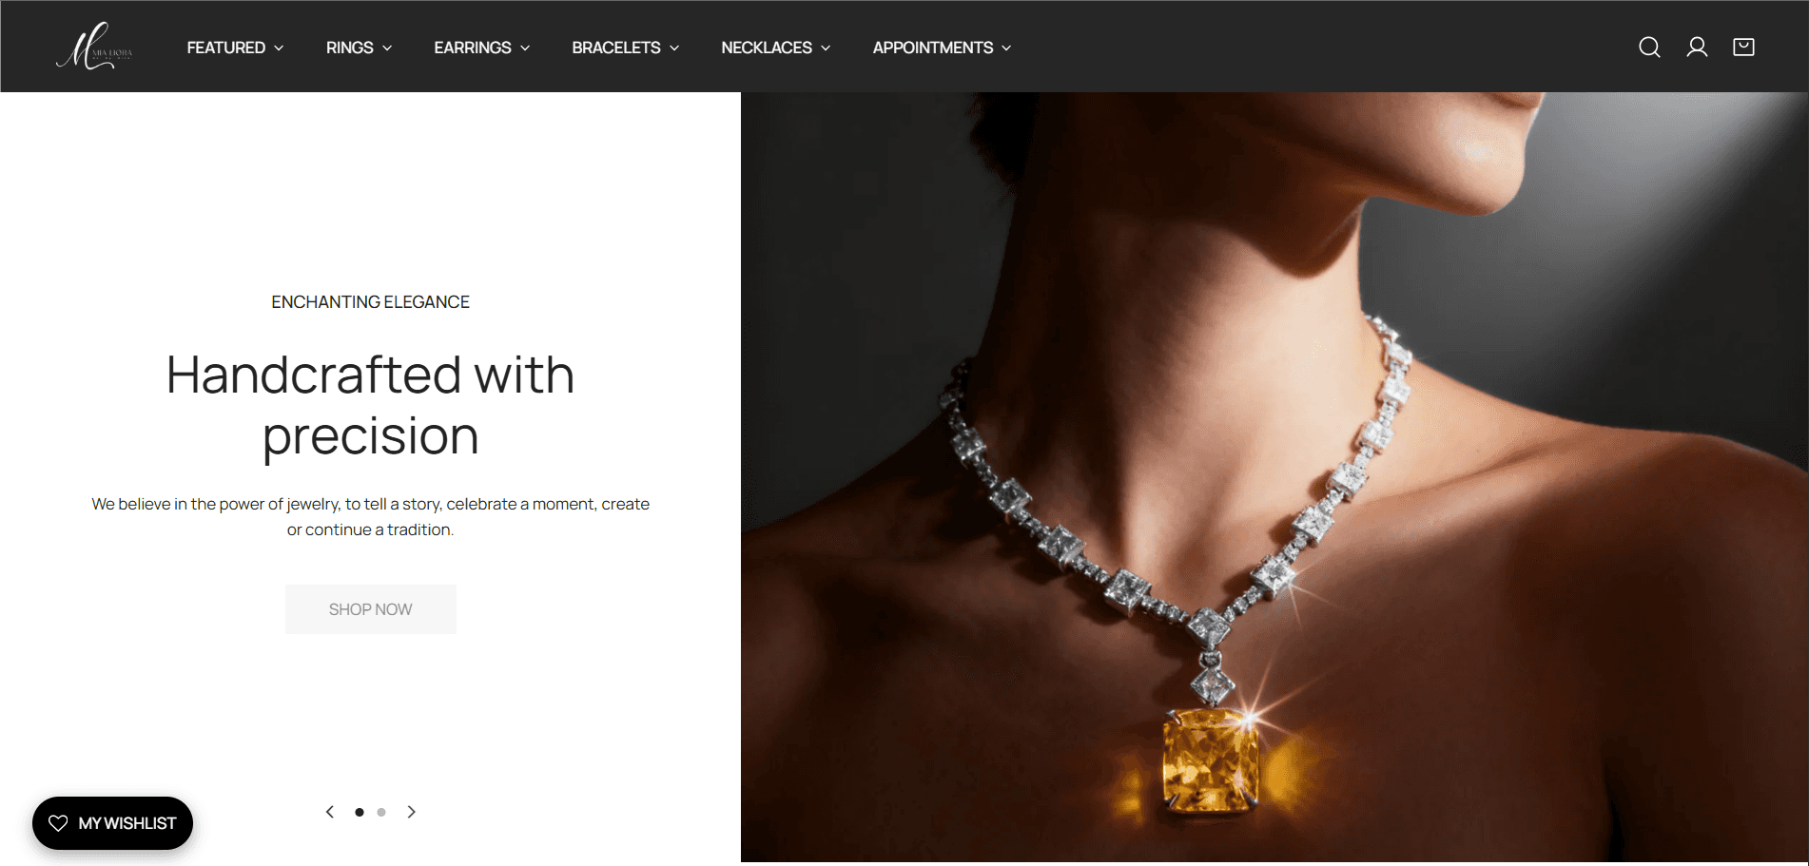
Task: Click the Mia Liora logo
Action: (94, 47)
